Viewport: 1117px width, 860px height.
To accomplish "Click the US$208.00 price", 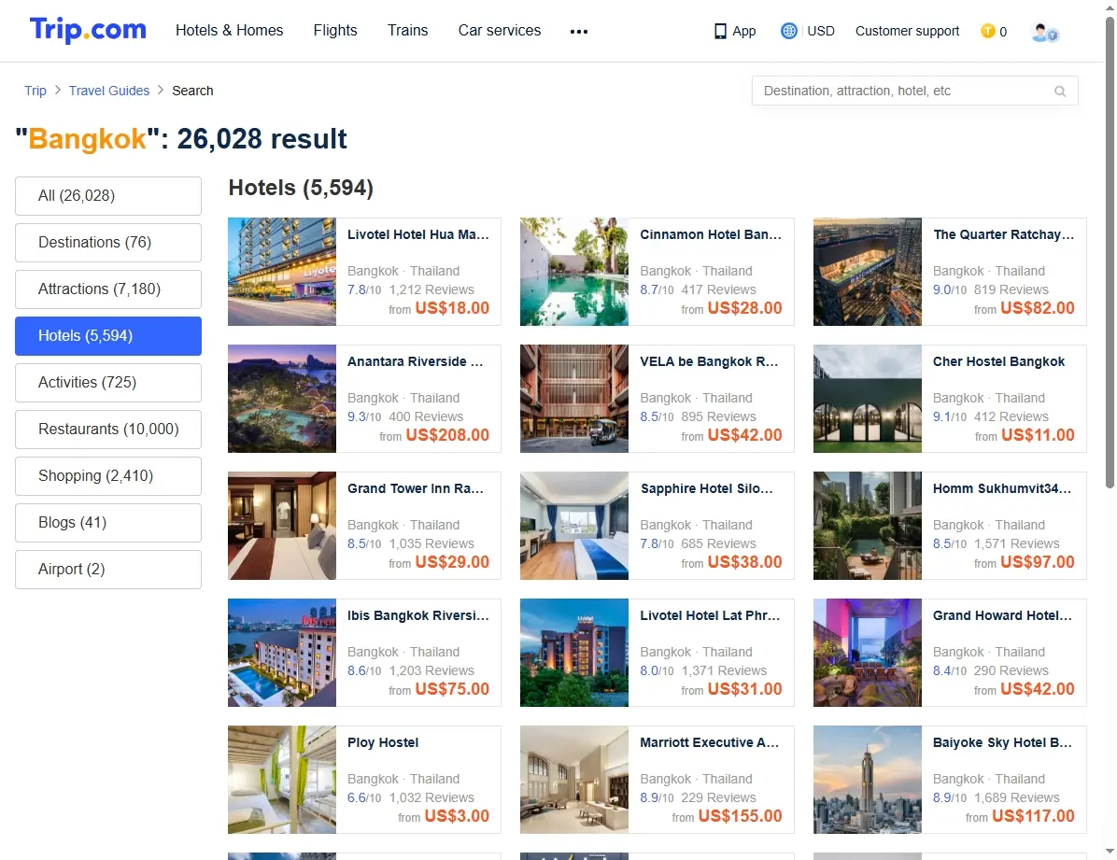I will pos(447,435).
